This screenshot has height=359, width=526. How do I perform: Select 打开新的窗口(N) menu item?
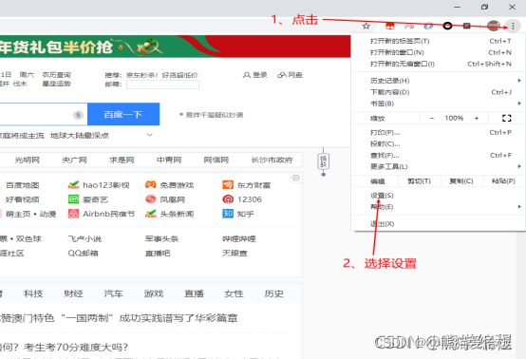[x=438, y=52]
